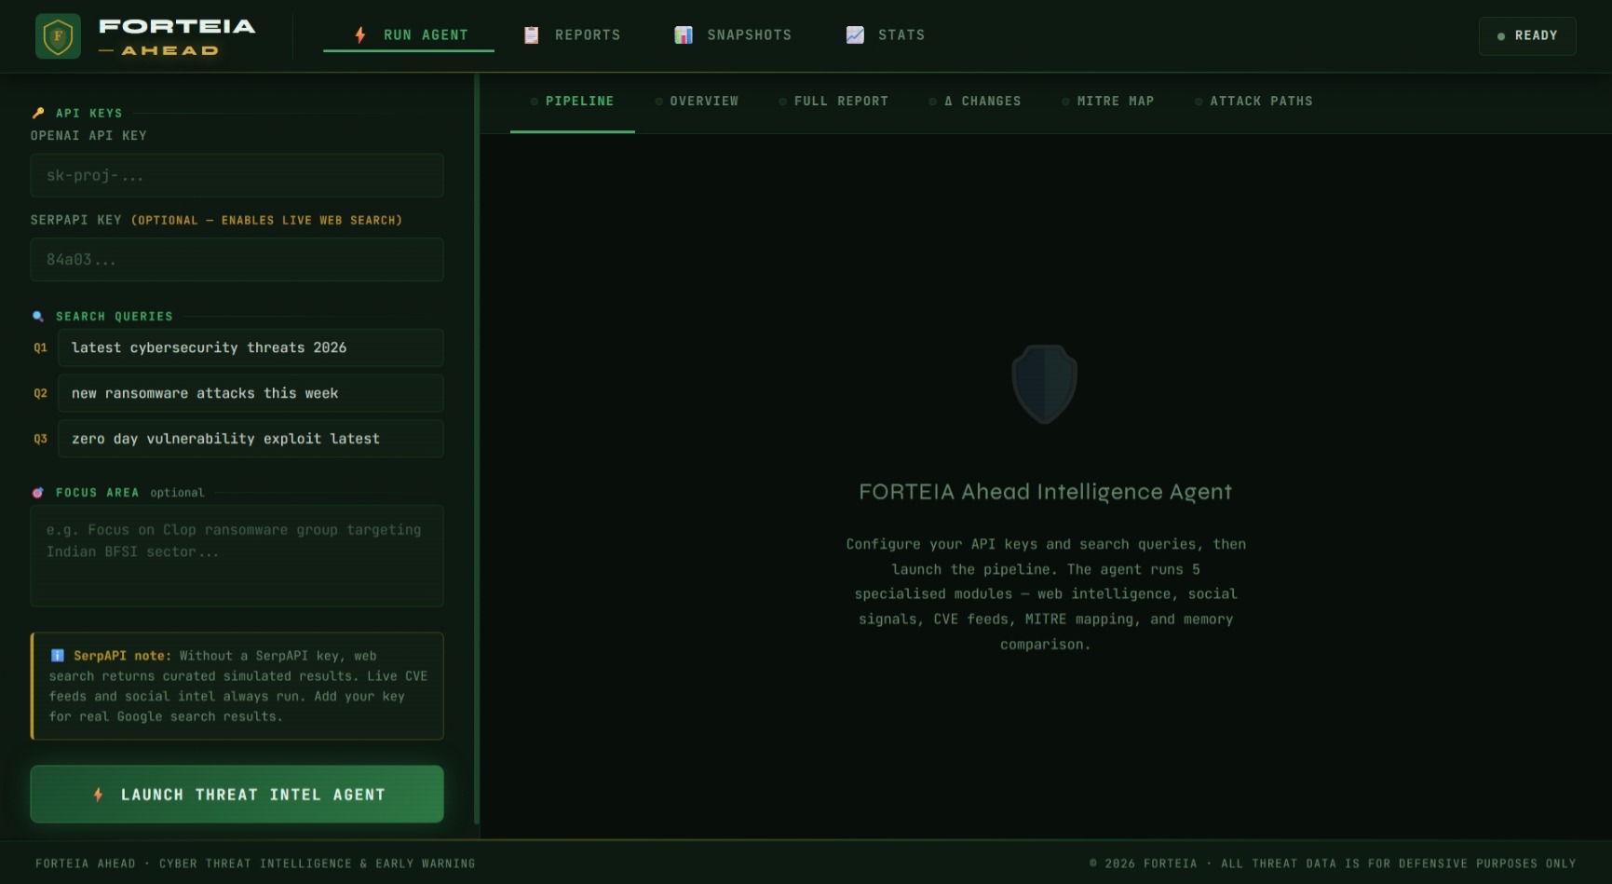Viewport: 1612px width, 884px height.
Task: Click the info icon in SerpAPI note
Action: (x=58, y=656)
